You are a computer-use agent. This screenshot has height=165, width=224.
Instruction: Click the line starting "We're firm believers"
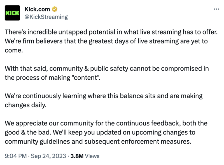pos(106,41)
